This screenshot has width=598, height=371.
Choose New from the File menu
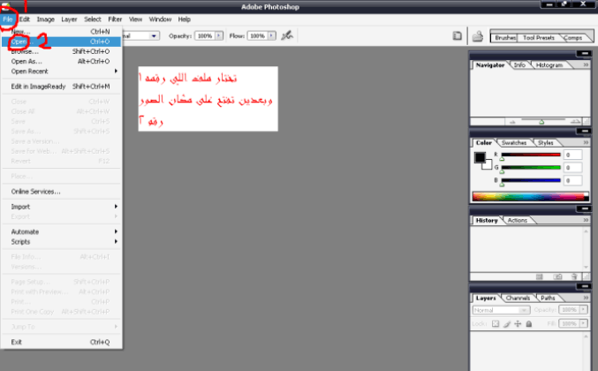[x=61, y=32]
